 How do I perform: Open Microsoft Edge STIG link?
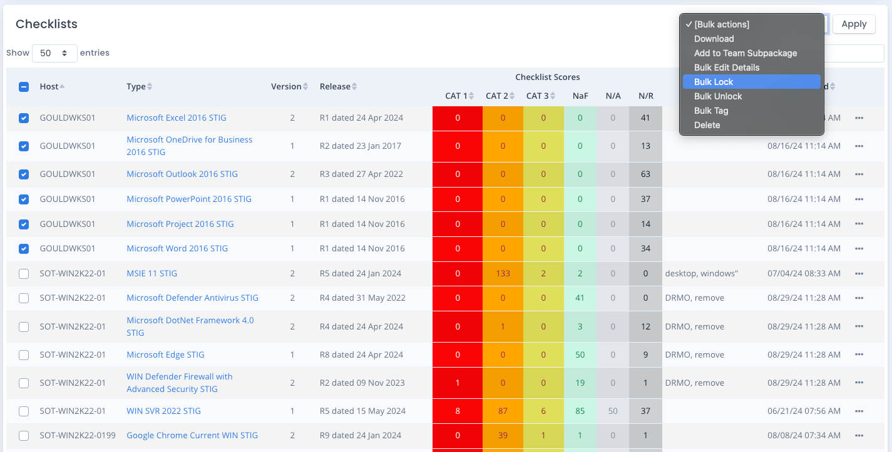point(165,354)
